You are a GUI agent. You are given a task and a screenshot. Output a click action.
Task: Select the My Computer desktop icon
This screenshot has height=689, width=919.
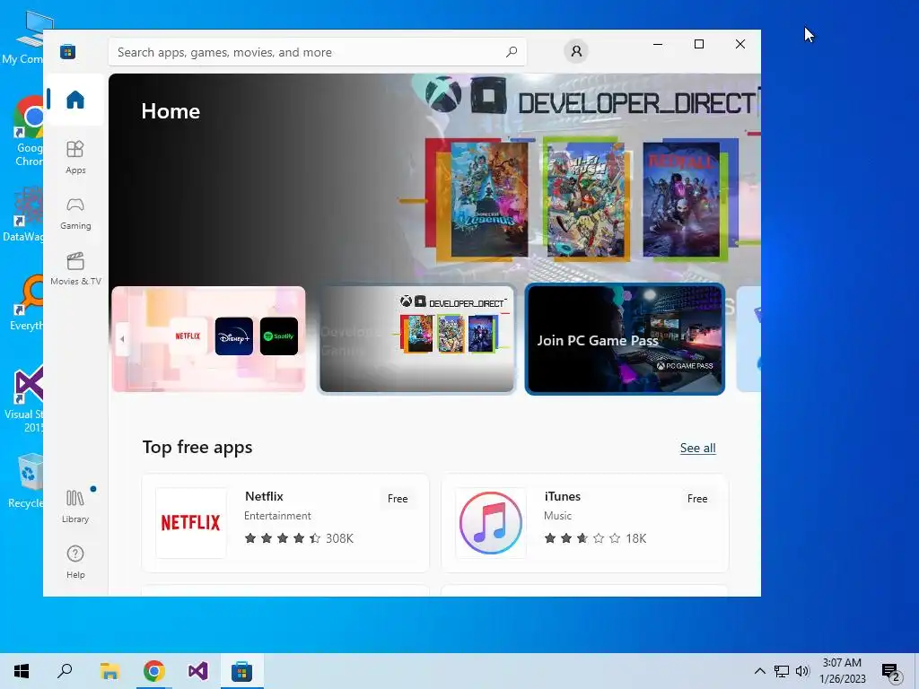(x=23, y=38)
